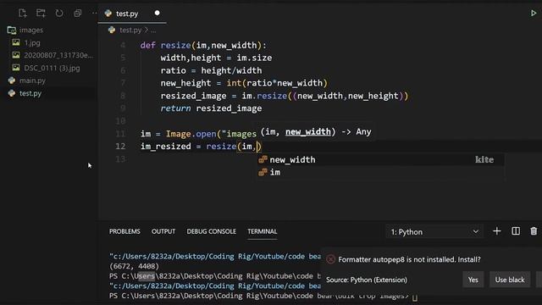Click test.py in the breadcrumb
This screenshot has width=542, height=305.
pyautogui.click(x=130, y=30)
